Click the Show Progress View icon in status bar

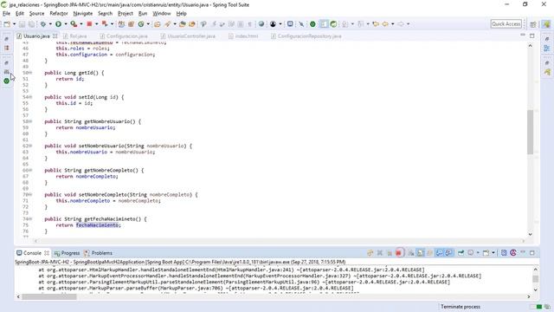point(547,307)
